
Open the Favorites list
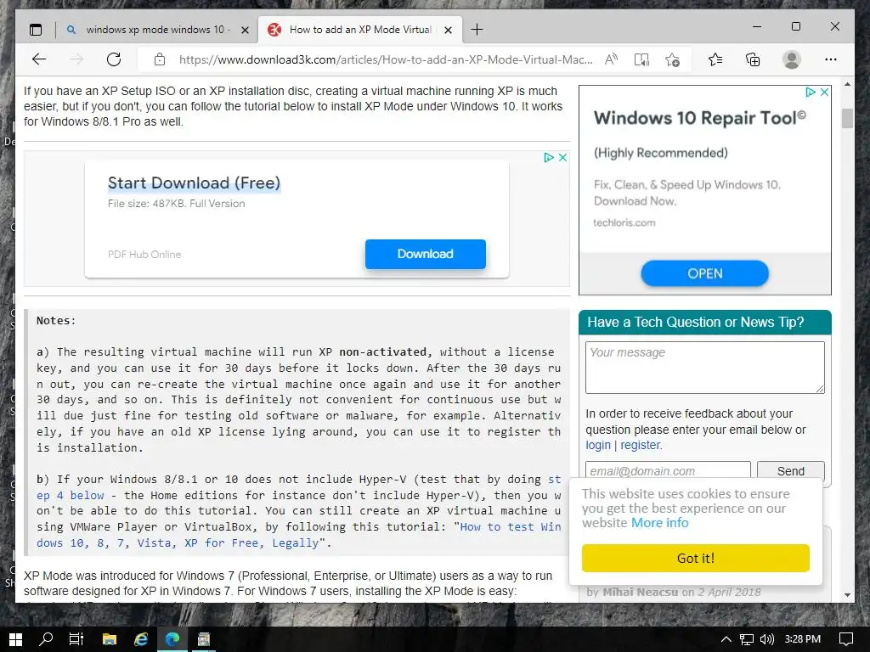tap(715, 59)
